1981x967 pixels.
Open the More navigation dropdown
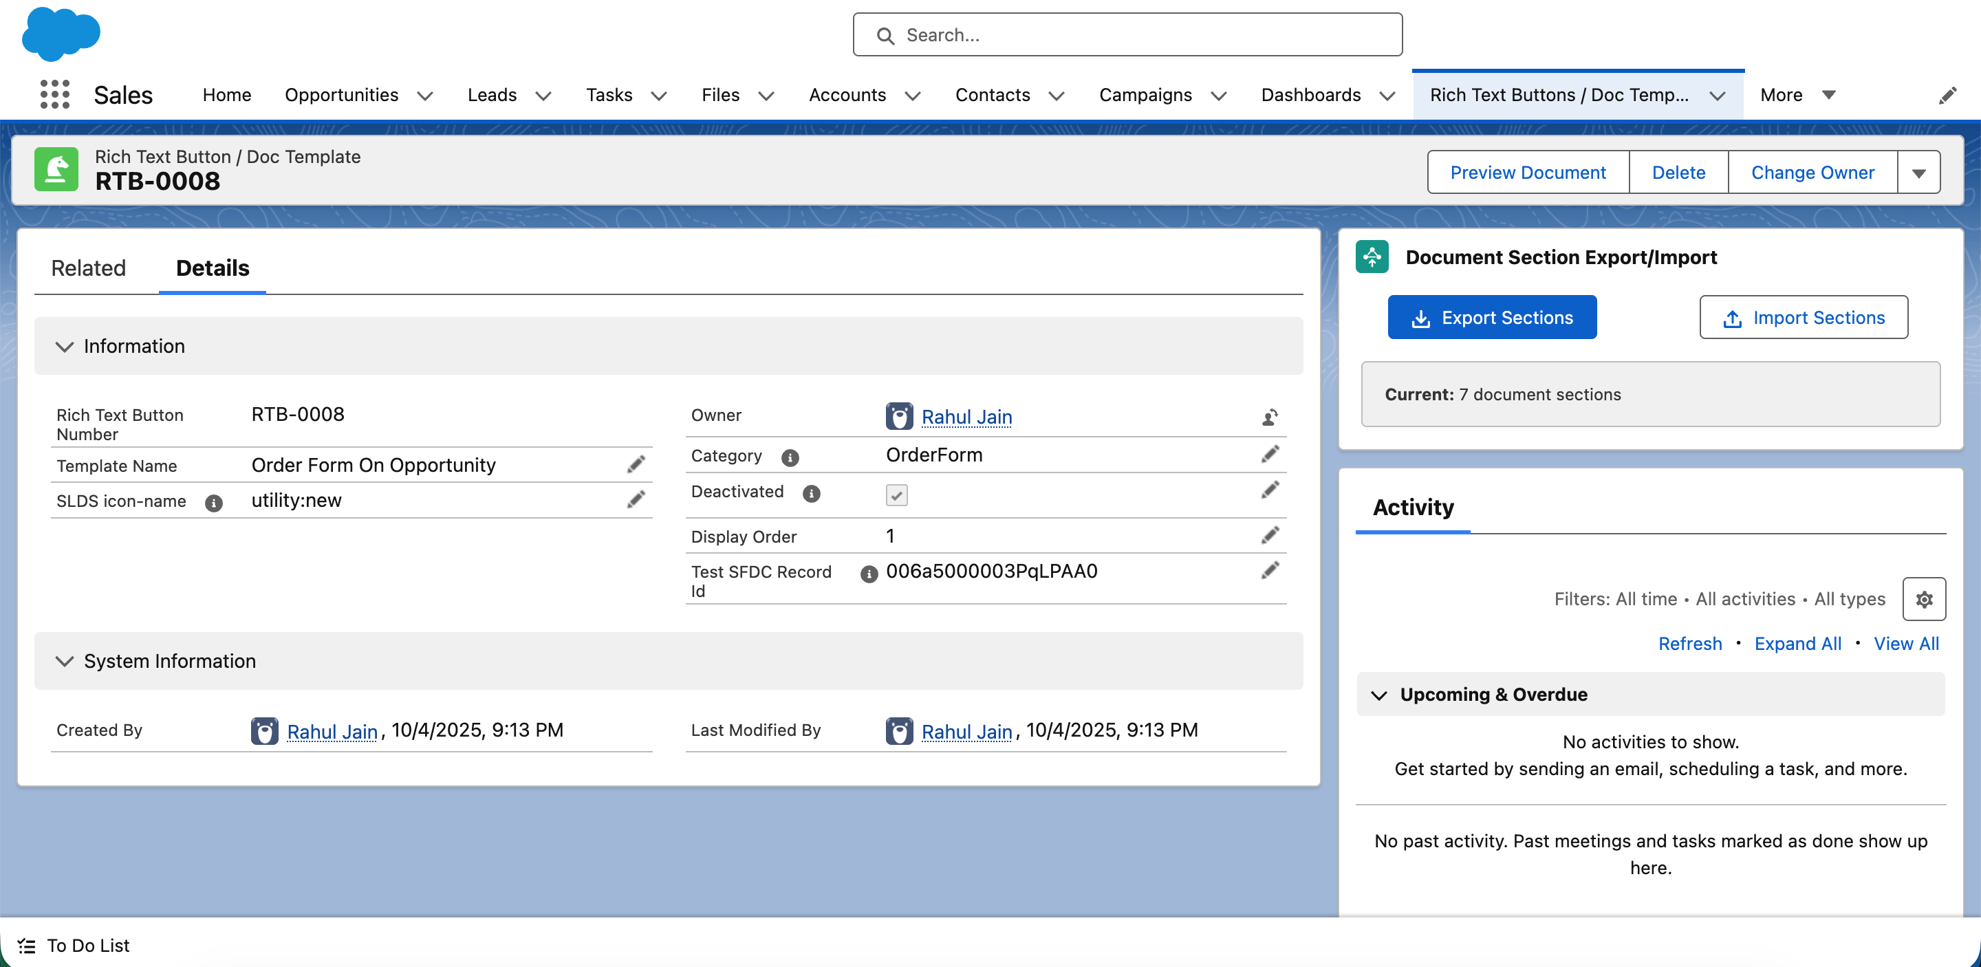[1797, 94]
